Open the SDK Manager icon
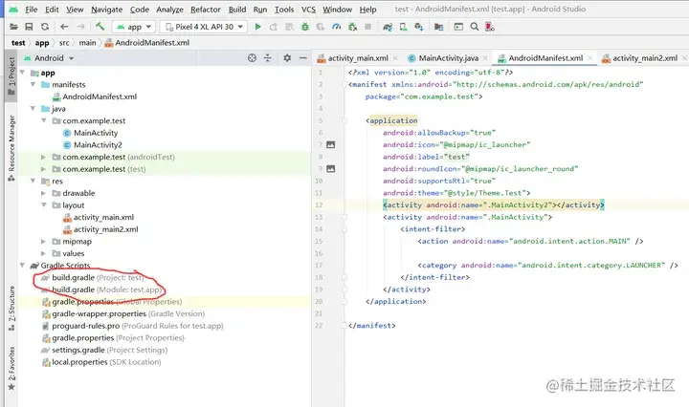The image size is (689, 407). coord(419,27)
